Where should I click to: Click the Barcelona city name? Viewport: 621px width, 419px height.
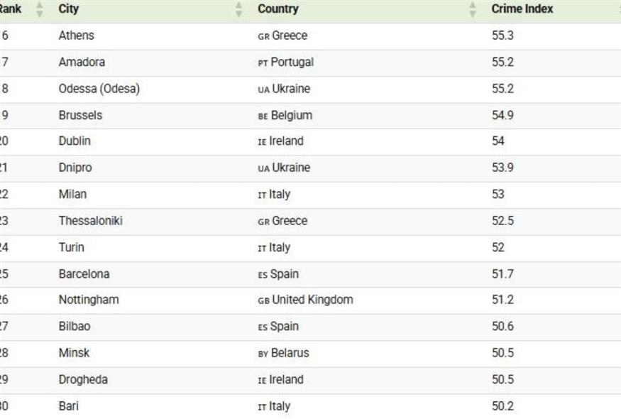84,274
